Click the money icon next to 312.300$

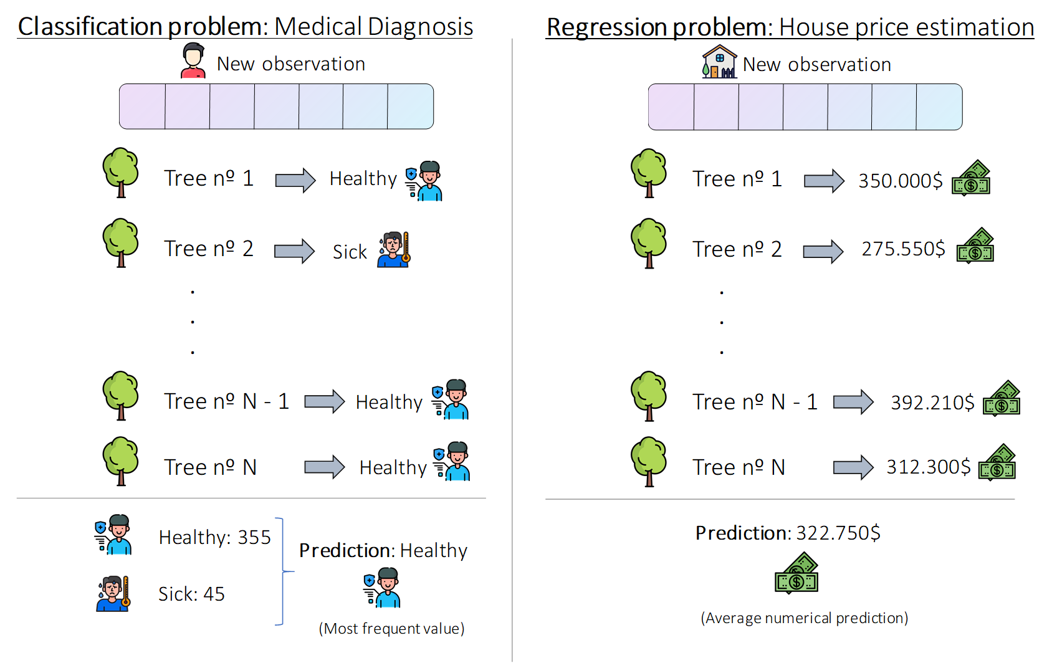[997, 463]
